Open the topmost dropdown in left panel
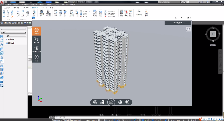The image size is (224, 121). [13, 29]
